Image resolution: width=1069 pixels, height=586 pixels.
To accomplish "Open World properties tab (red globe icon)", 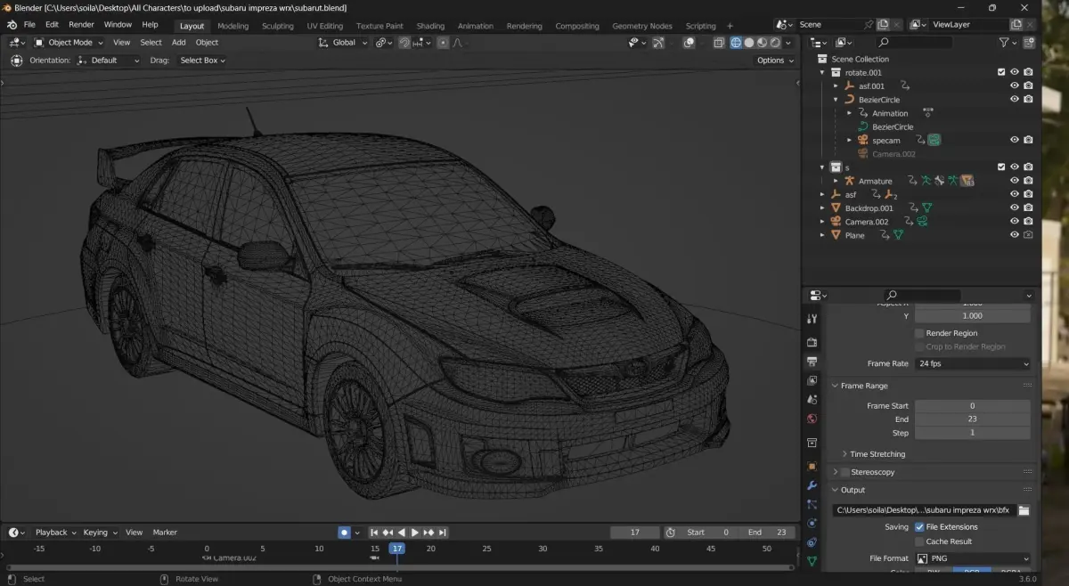I will coord(812,419).
